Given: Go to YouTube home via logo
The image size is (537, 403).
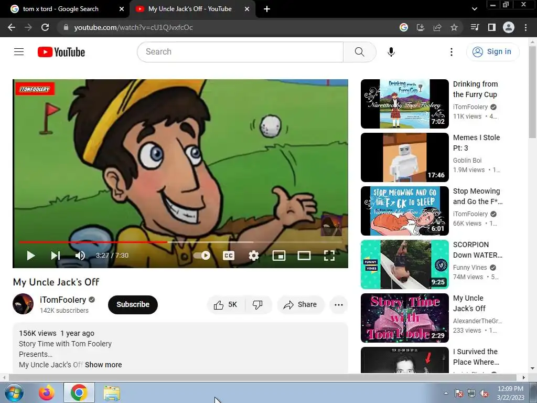Looking at the screenshot, I should pos(61,52).
